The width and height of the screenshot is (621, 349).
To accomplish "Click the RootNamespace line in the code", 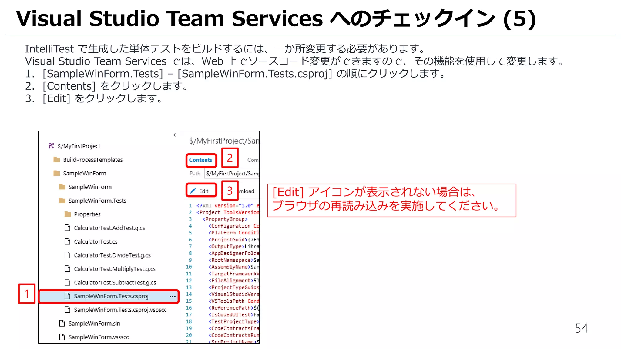I will point(234,260).
